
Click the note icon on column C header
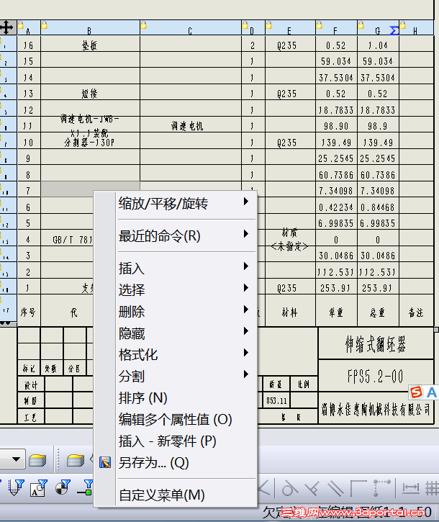coord(143,24)
